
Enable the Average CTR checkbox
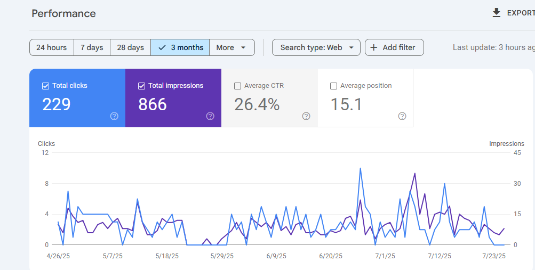click(237, 86)
